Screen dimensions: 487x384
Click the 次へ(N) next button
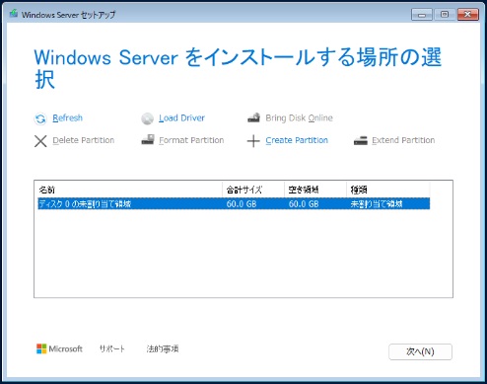click(420, 351)
